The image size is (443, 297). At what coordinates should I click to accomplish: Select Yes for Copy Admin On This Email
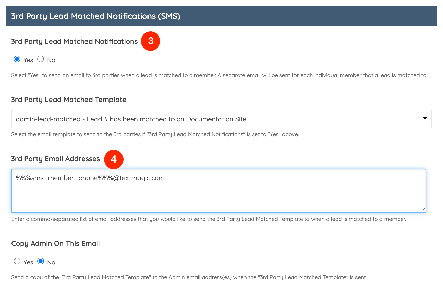click(17, 261)
